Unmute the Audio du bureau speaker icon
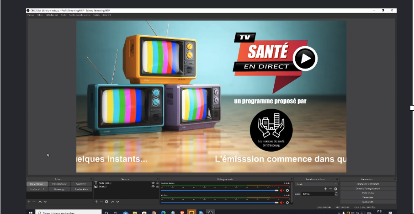The height and width of the screenshot is (214, 414). 282,191
